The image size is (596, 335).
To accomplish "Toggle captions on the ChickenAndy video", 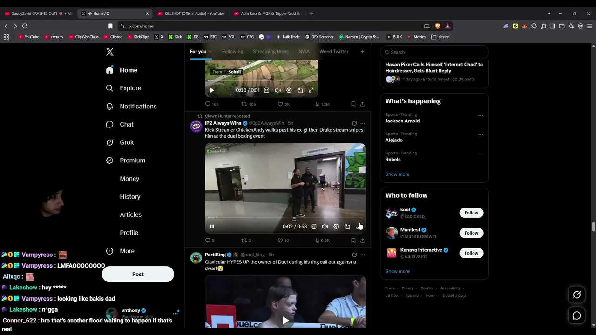I will click(314, 227).
